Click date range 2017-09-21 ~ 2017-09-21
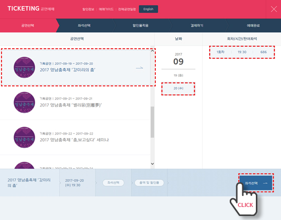The image size is (281, 220). [73, 98]
